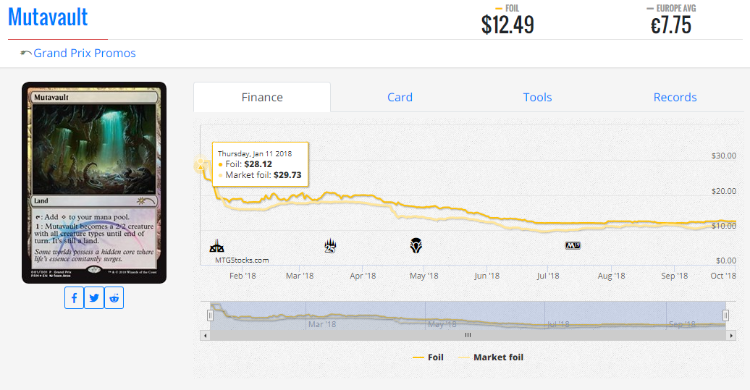750x390 pixels.
Task: Click the left range handle of navigator
Action: tap(211, 315)
